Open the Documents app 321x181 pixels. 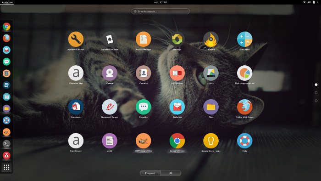point(76,107)
